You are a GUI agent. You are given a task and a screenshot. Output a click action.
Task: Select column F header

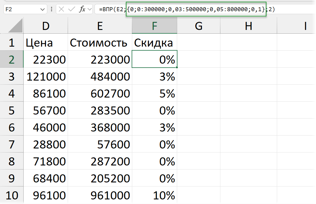155,26
